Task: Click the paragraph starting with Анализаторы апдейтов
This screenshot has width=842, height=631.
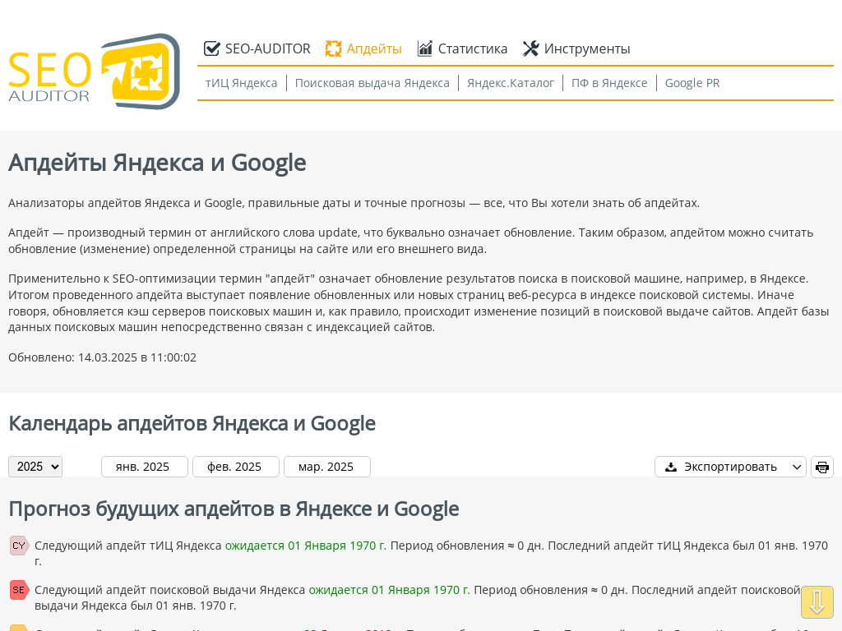Action: [354, 203]
